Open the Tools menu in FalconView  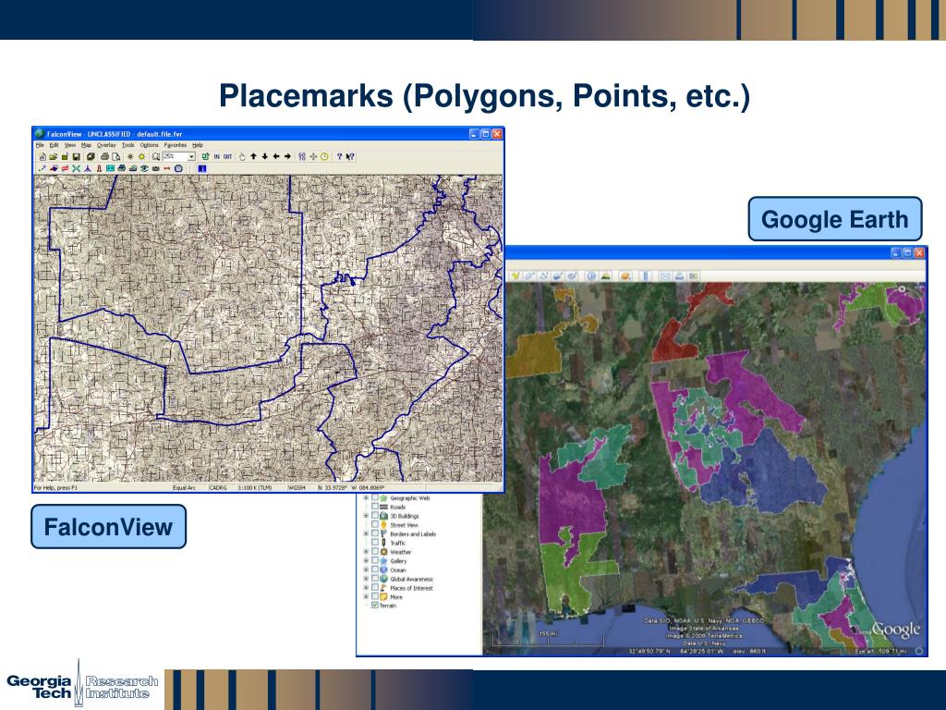pos(127,145)
